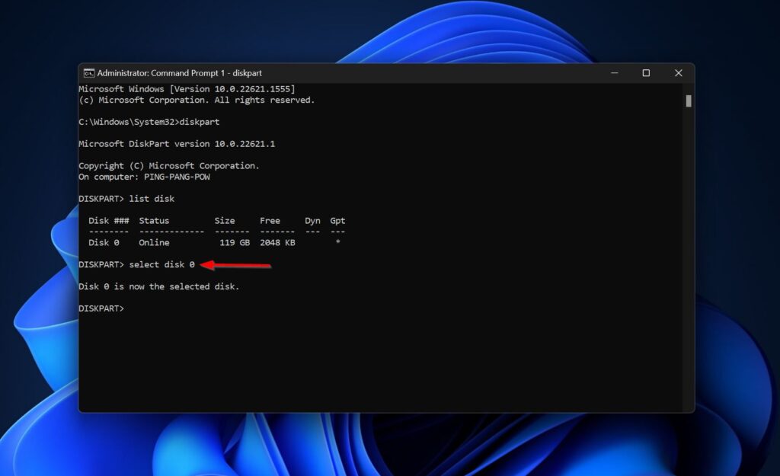Click the "Disk 0 is now the selected disk" message
The width and height of the screenshot is (780, 476).
point(160,286)
